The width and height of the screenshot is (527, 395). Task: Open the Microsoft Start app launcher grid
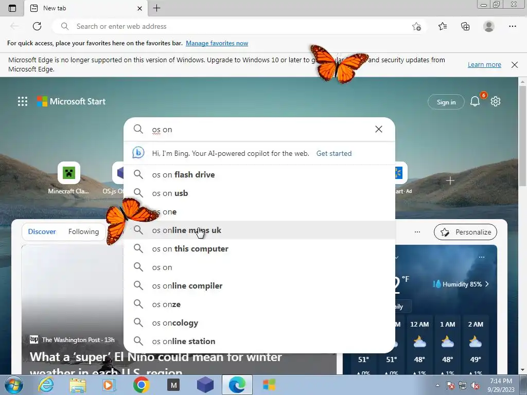click(x=23, y=101)
